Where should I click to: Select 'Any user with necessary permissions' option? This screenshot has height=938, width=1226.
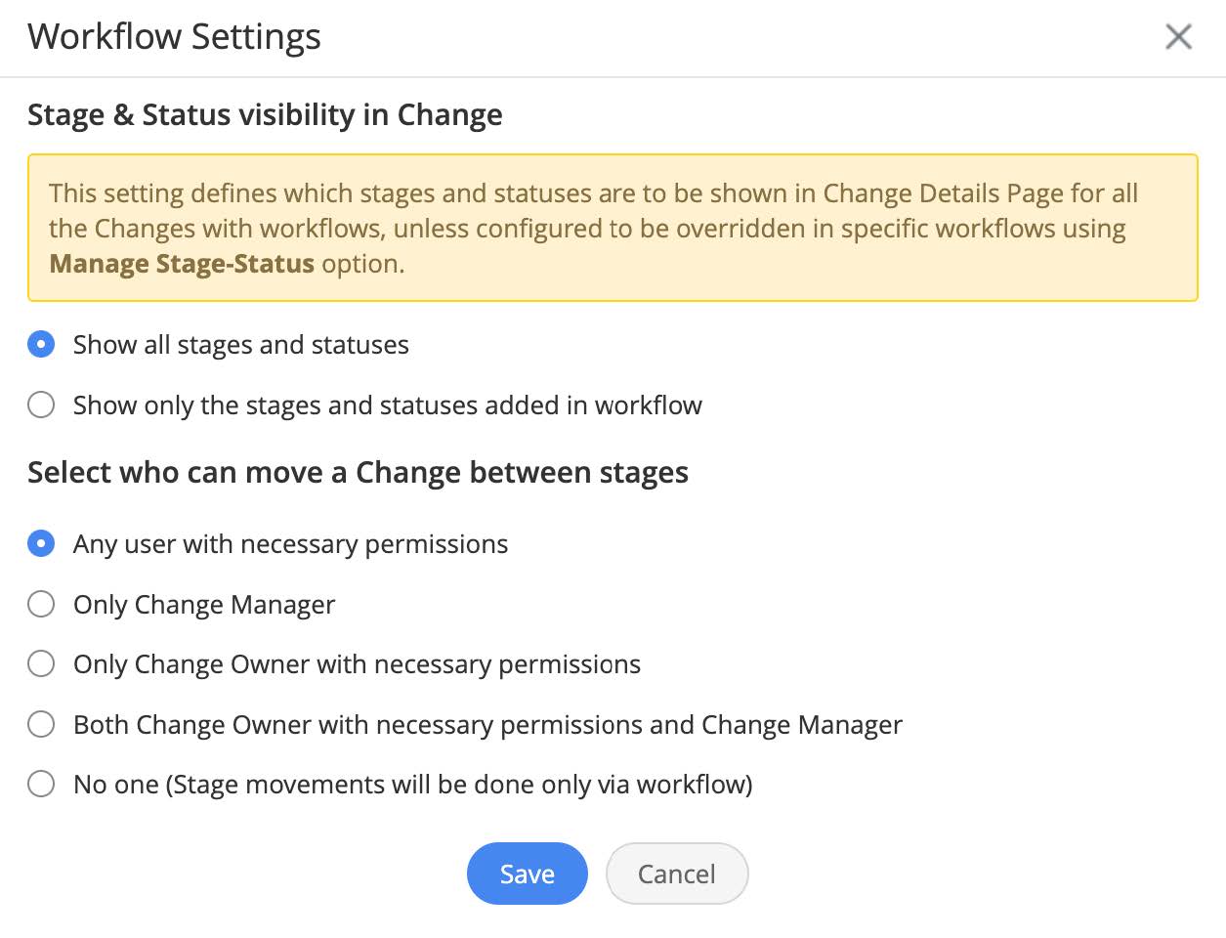click(x=41, y=544)
